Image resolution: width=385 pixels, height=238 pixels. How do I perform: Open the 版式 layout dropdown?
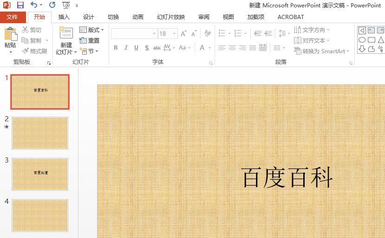tap(91, 30)
